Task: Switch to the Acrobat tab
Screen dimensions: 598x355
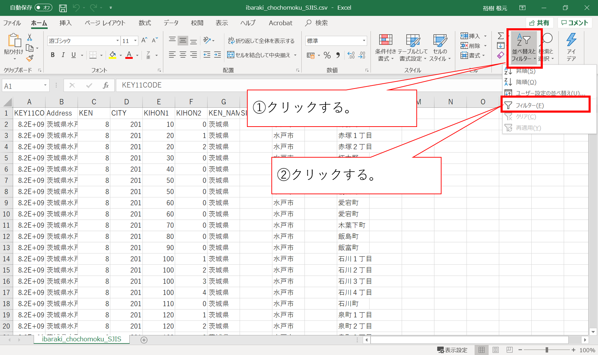Action: tap(280, 23)
